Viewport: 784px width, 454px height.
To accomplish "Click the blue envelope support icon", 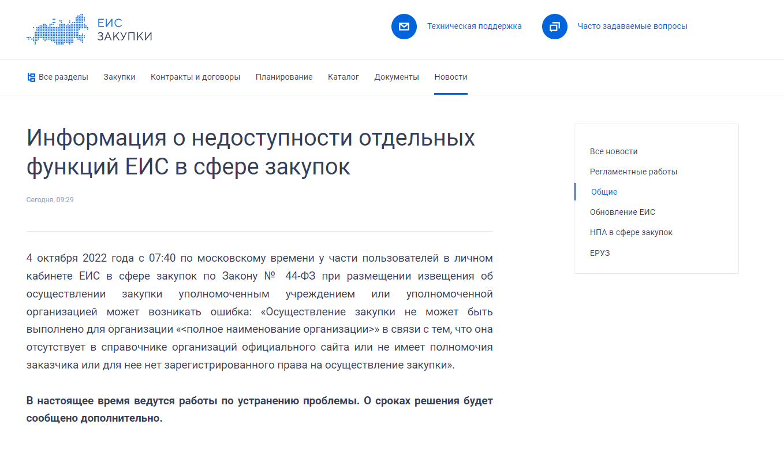I will pyautogui.click(x=404, y=27).
